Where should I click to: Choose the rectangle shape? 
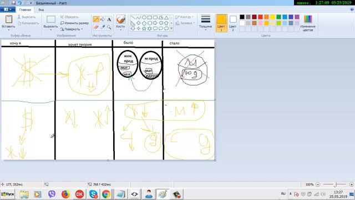point(150,17)
